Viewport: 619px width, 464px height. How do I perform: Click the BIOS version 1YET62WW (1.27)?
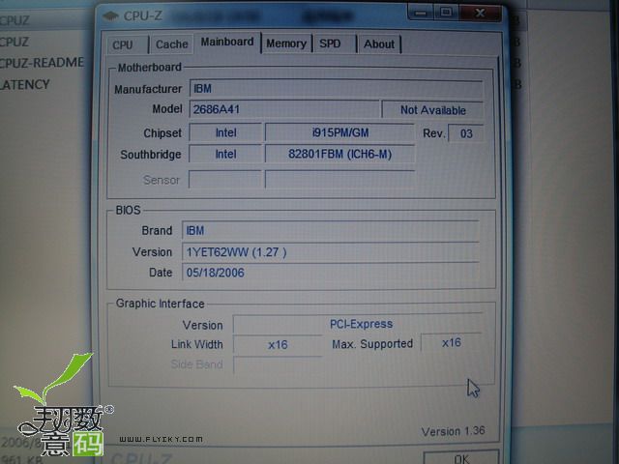point(331,251)
